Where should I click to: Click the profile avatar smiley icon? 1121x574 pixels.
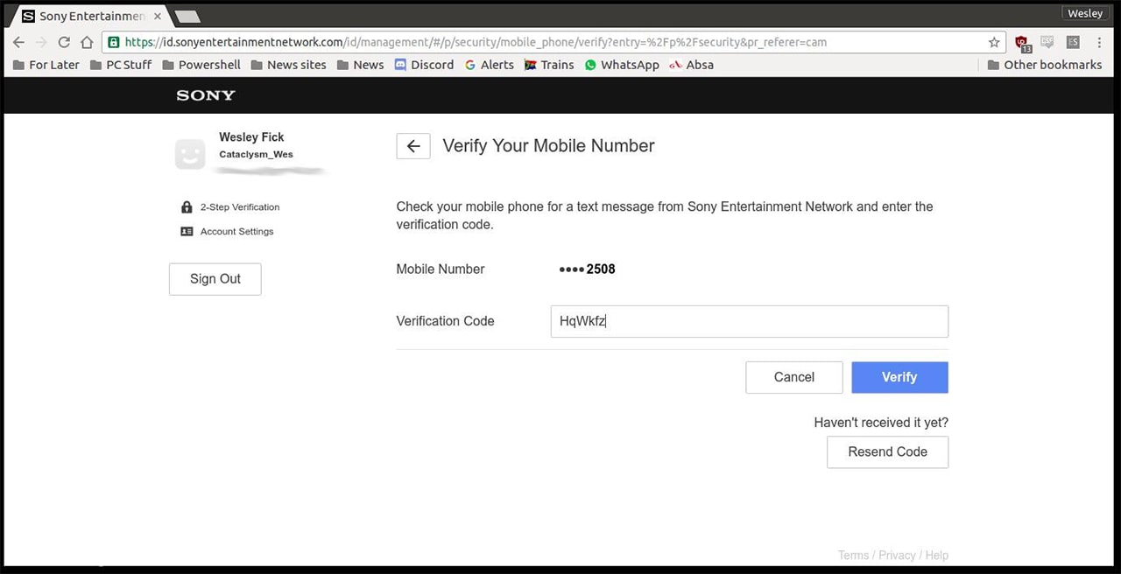pos(190,154)
